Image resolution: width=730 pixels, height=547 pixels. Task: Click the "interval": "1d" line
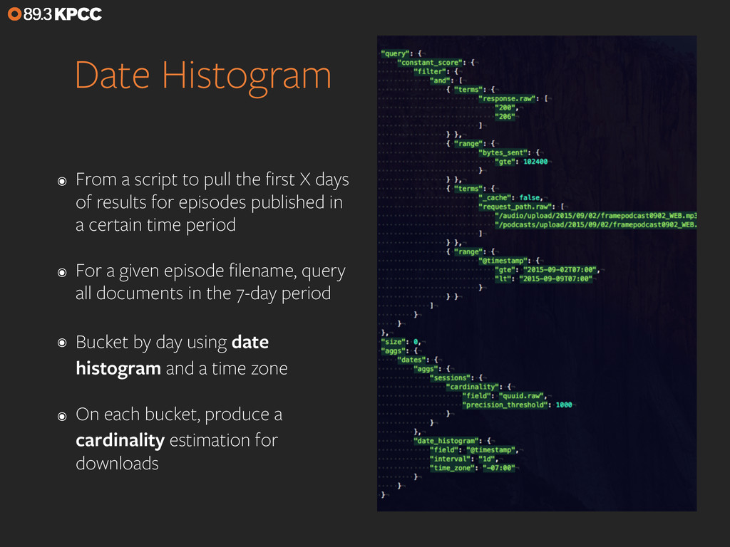point(463,459)
